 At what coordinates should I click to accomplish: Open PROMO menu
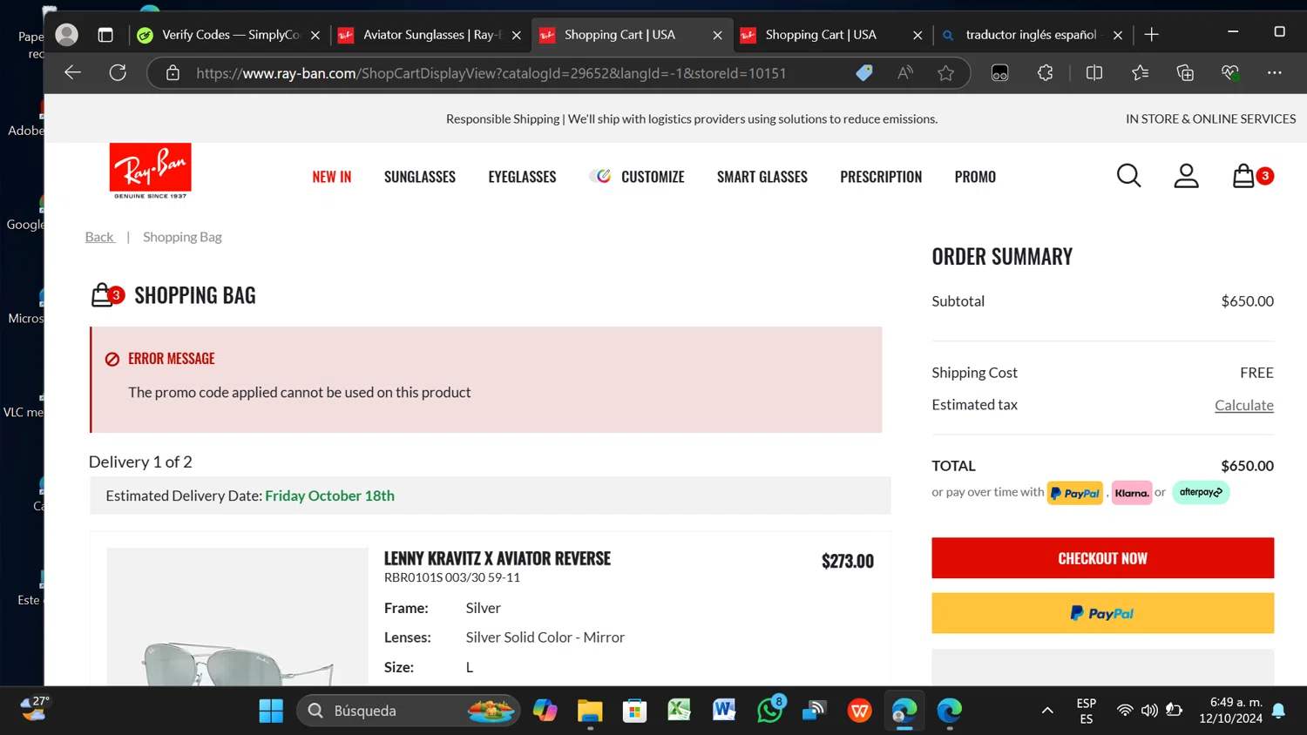coord(975,177)
